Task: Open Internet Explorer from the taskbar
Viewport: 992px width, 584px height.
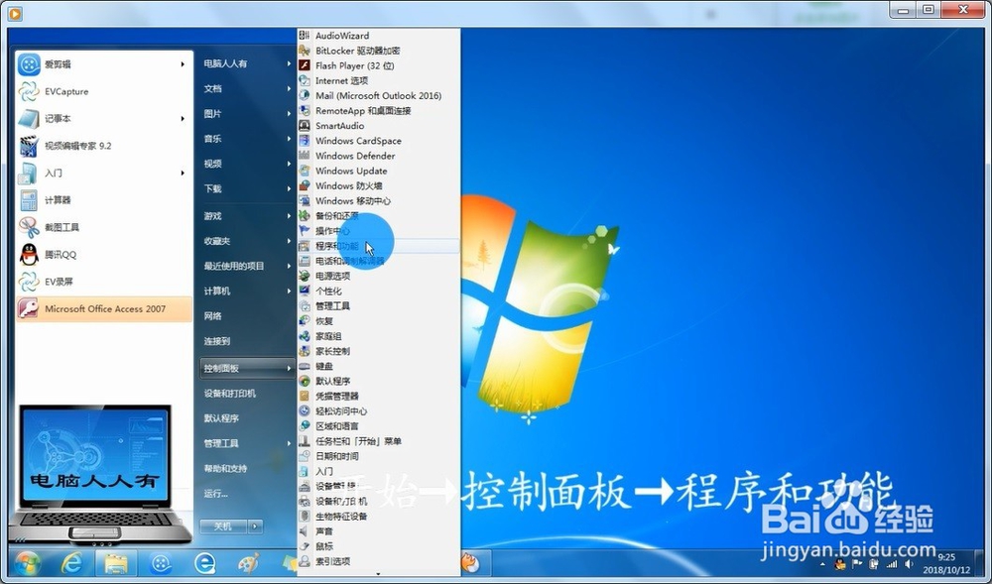Action: point(71,563)
